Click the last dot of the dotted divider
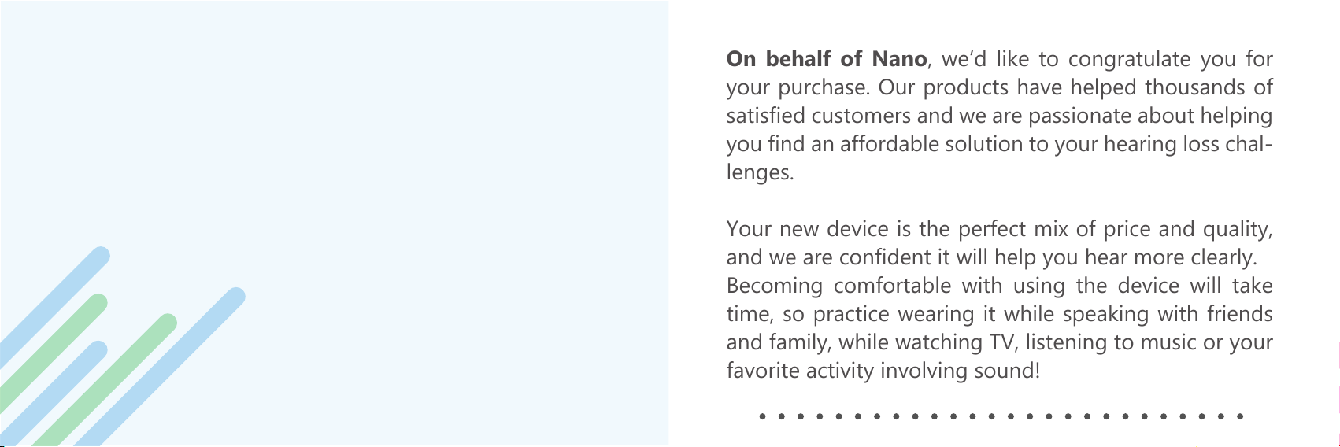 tap(1239, 416)
